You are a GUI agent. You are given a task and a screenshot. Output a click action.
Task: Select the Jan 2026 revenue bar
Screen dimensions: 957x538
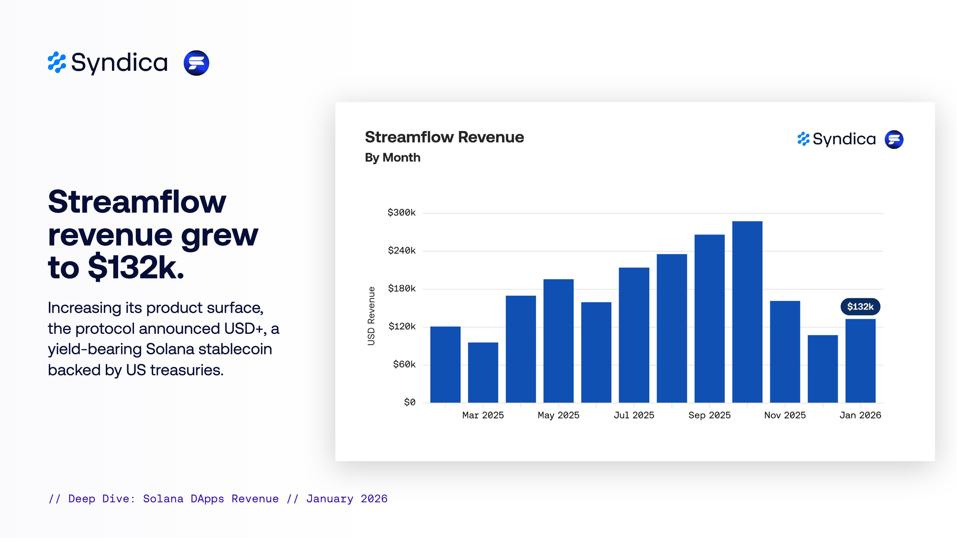860,361
